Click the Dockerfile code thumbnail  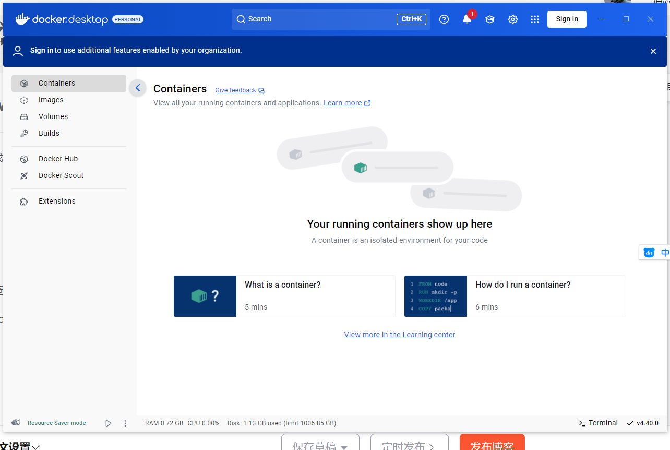click(436, 296)
